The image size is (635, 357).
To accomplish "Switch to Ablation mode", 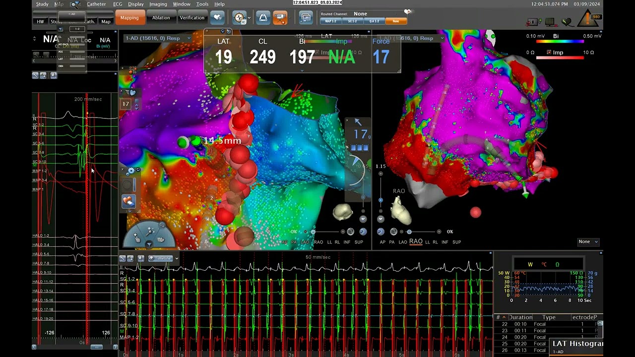I will 161,18.
